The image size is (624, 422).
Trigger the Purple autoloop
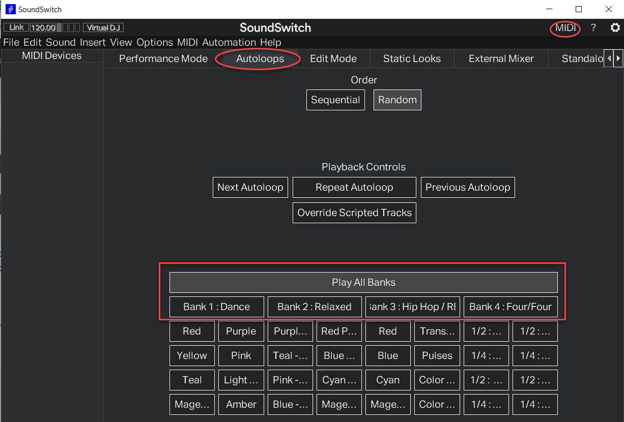point(241,331)
